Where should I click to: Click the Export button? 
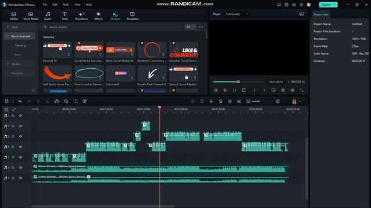[326, 5]
